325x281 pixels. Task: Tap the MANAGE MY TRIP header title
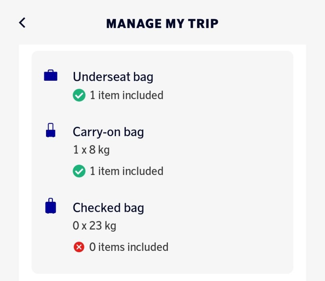(162, 23)
